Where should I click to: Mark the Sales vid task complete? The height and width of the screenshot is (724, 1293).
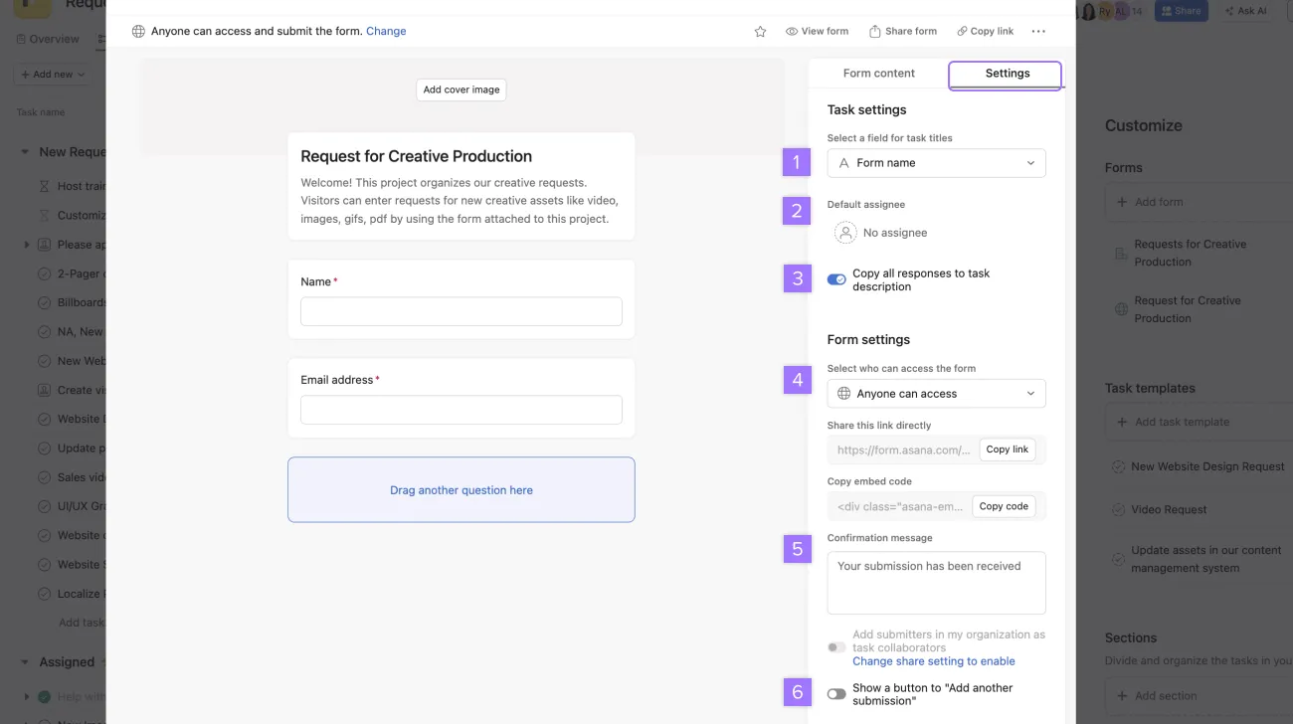(x=44, y=477)
